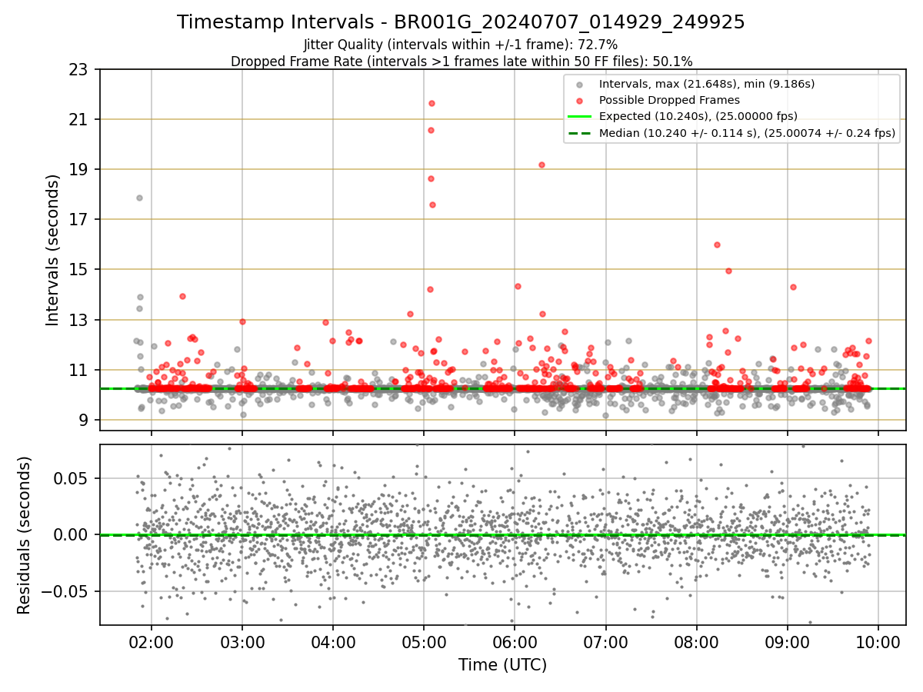
Task: Click the 'Intervals, max (21.648s), min (9.186s)' legend entry
Action: (x=706, y=84)
